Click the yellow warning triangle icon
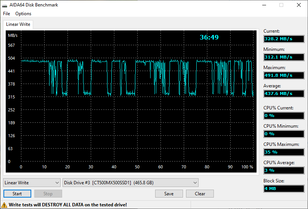 4,205
